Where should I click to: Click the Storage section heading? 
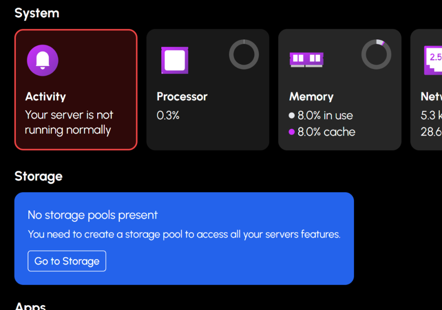(38, 176)
